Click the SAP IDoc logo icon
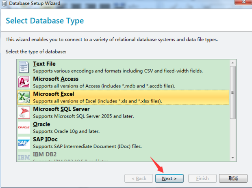Image resolution: width=252 pixels, height=188 pixels. (24, 143)
